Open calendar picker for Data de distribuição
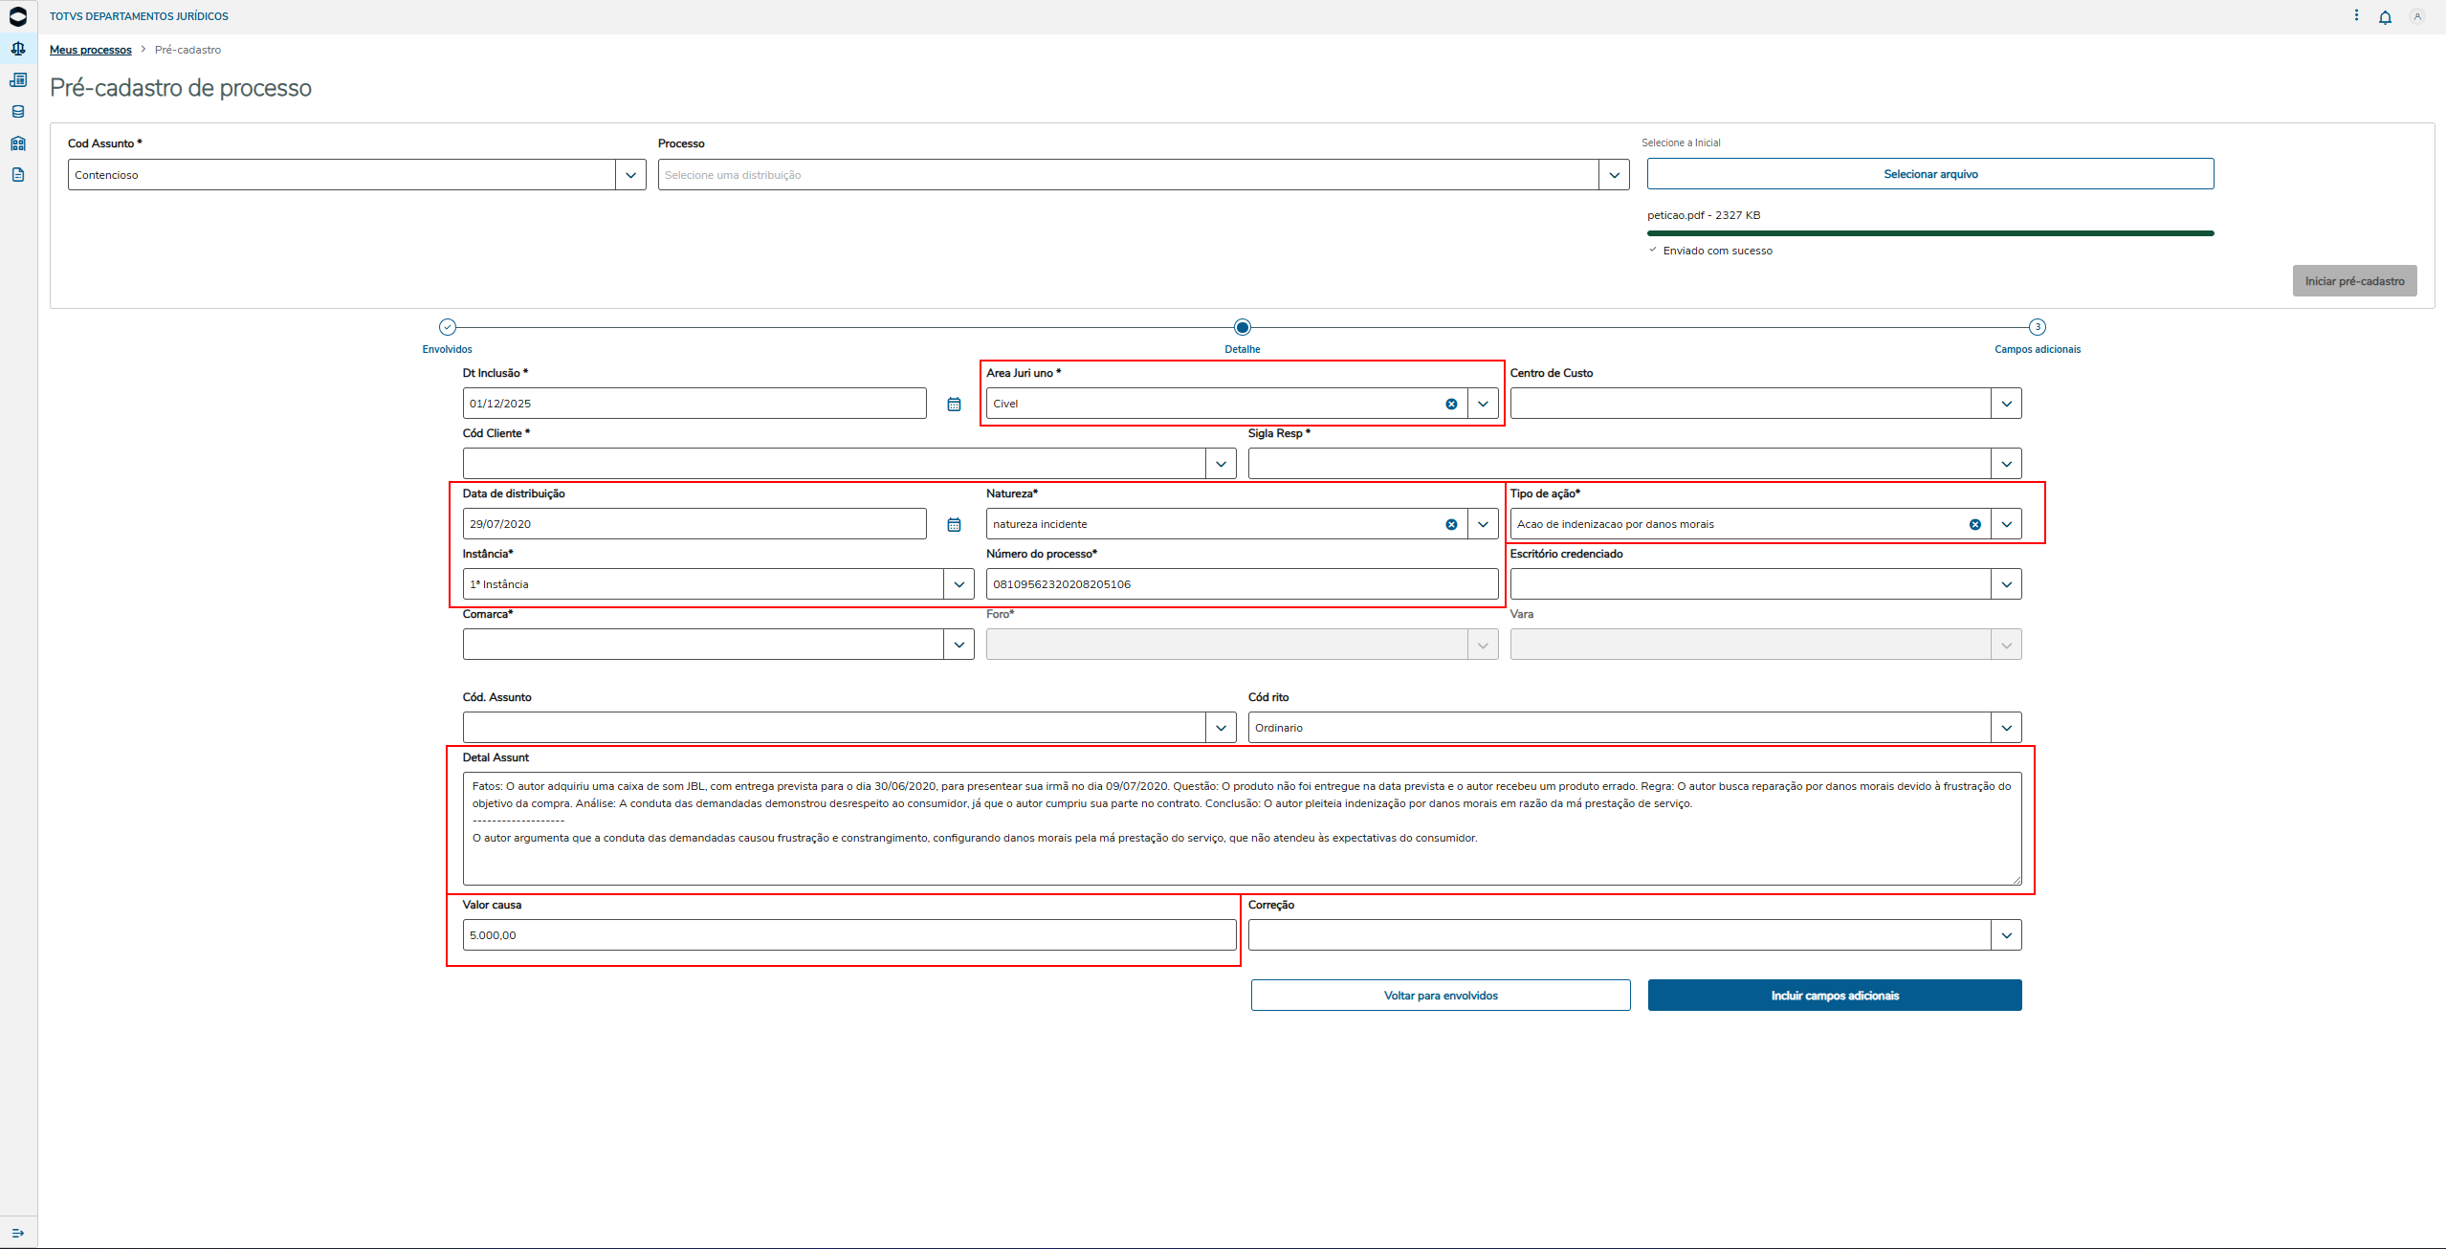Screen dimensions: 2446x1249 click(x=954, y=525)
